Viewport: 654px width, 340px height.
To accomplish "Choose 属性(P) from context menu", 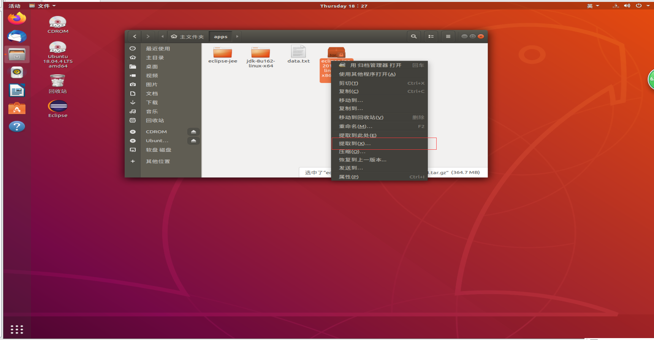I will click(x=380, y=177).
